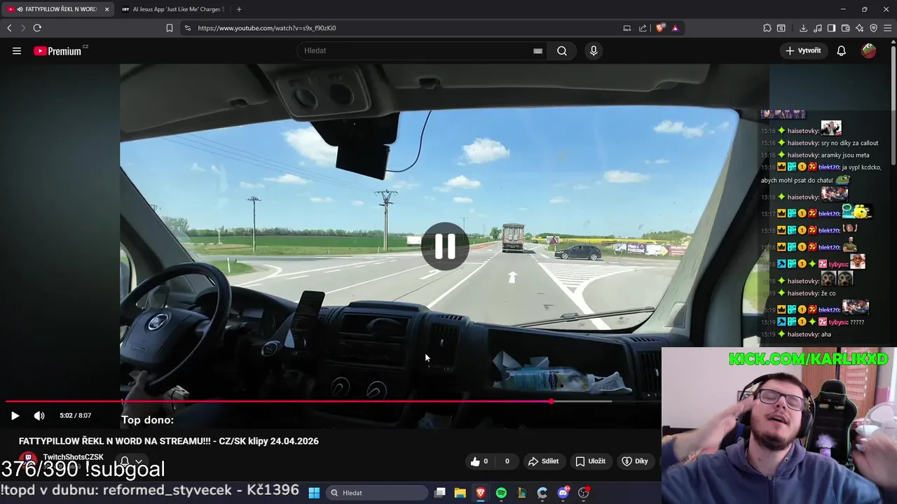Open Discord from the taskbar
The image size is (897, 504).
[563, 493]
